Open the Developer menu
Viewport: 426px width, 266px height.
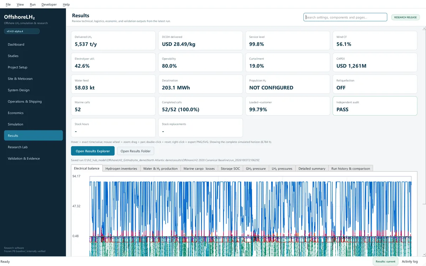[49, 4]
